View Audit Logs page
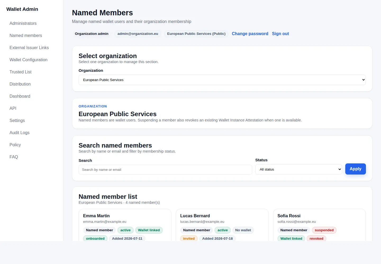381x264 pixels. tap(20, 133)
